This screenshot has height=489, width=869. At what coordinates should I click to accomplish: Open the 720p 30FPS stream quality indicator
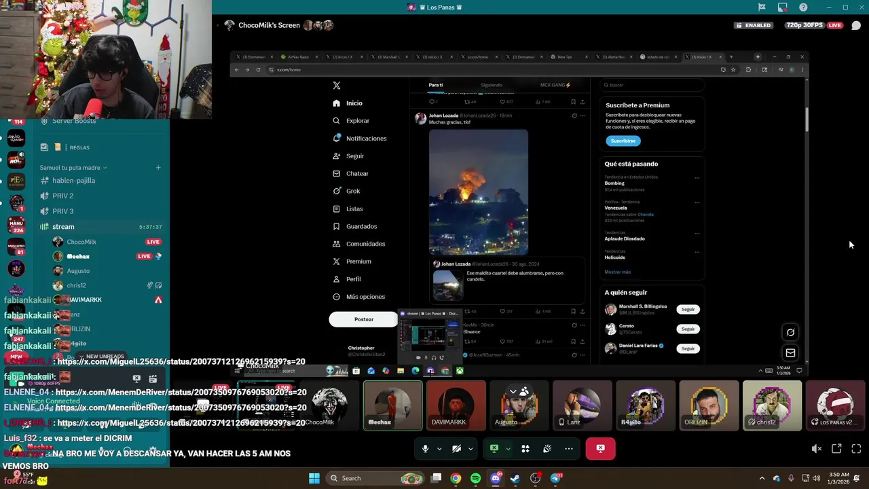pyautogui.click(x=804, y=25)
